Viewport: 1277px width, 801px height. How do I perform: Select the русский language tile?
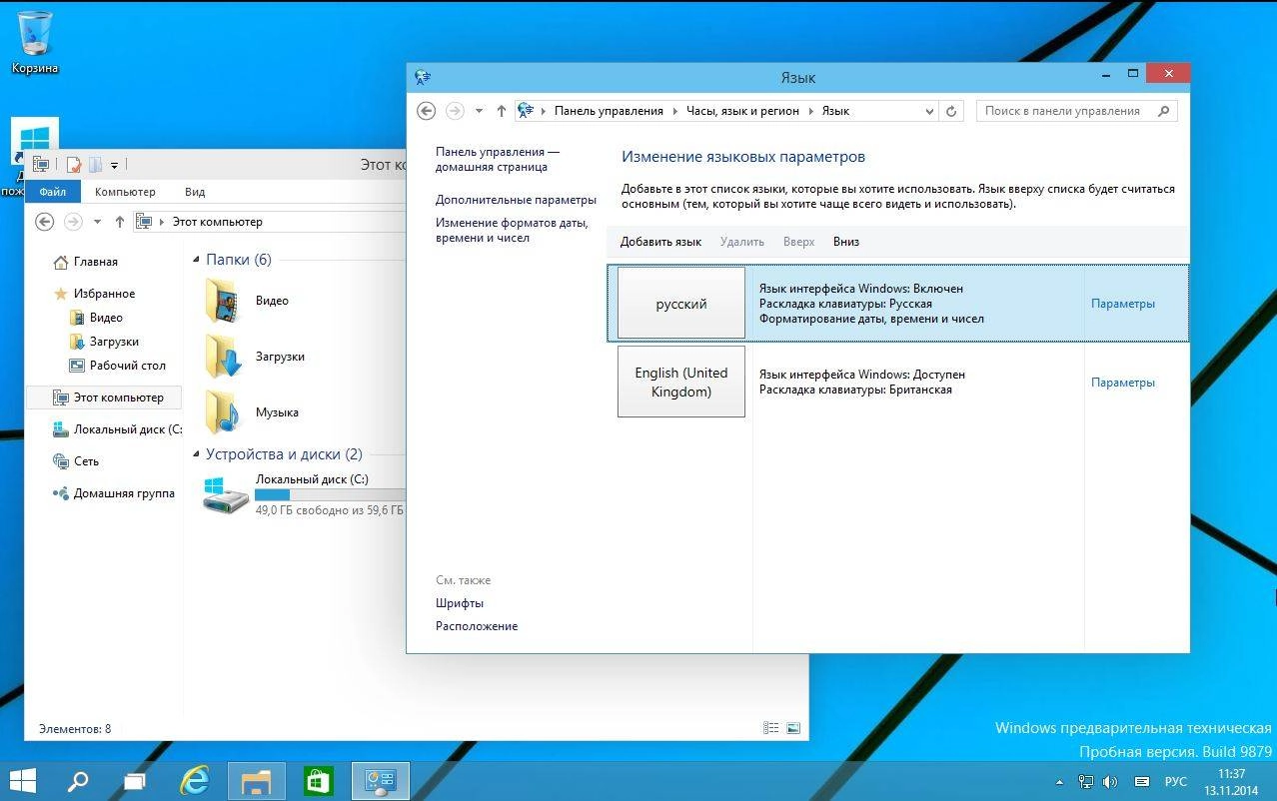(681, 303)
